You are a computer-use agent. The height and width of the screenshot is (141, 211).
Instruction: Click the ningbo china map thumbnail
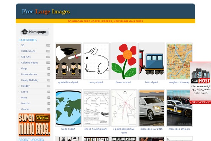[x=179, y=61]
